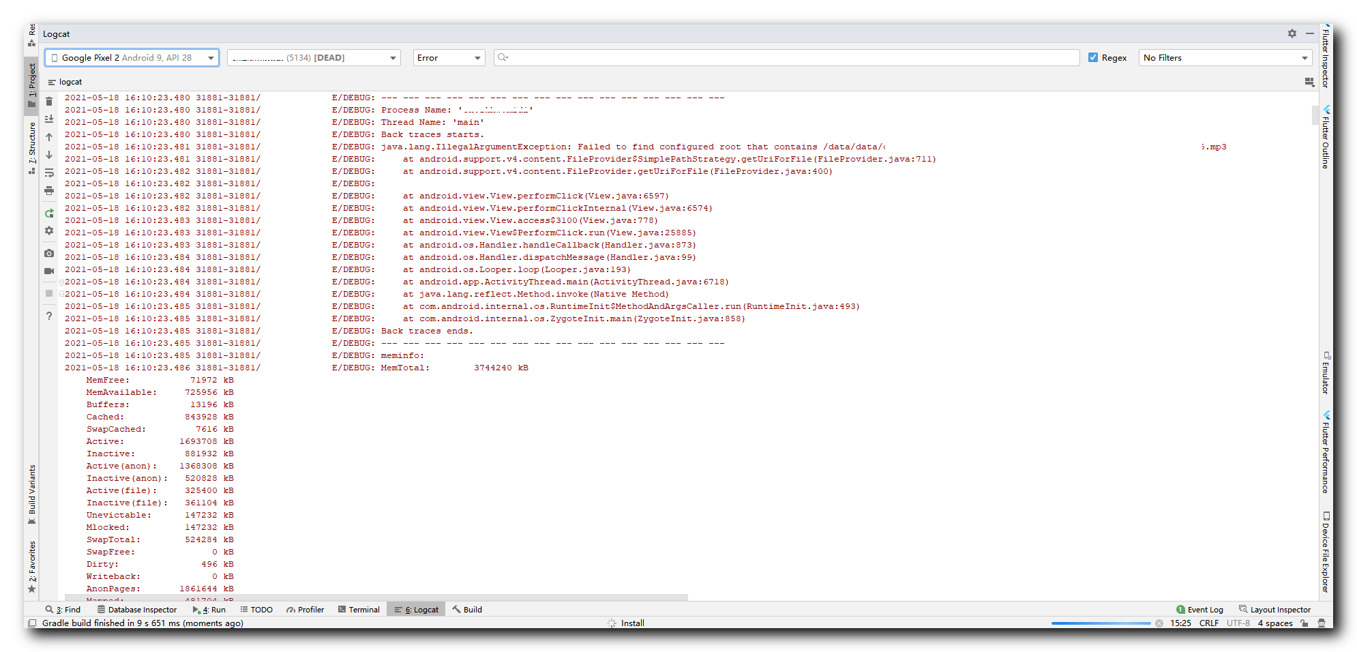Open Logcat panel settings gear at top right
The height and width of the screenshot is (652, 1357).
1292,33
